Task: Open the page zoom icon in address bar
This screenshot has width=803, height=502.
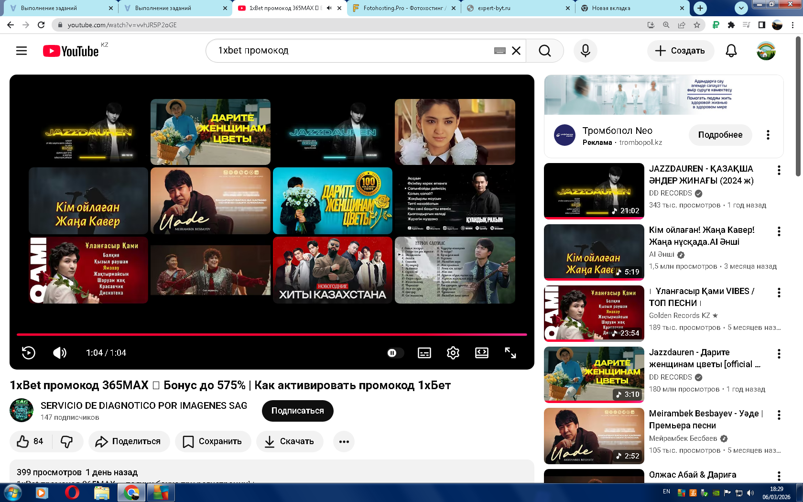Action: [666, 25]
